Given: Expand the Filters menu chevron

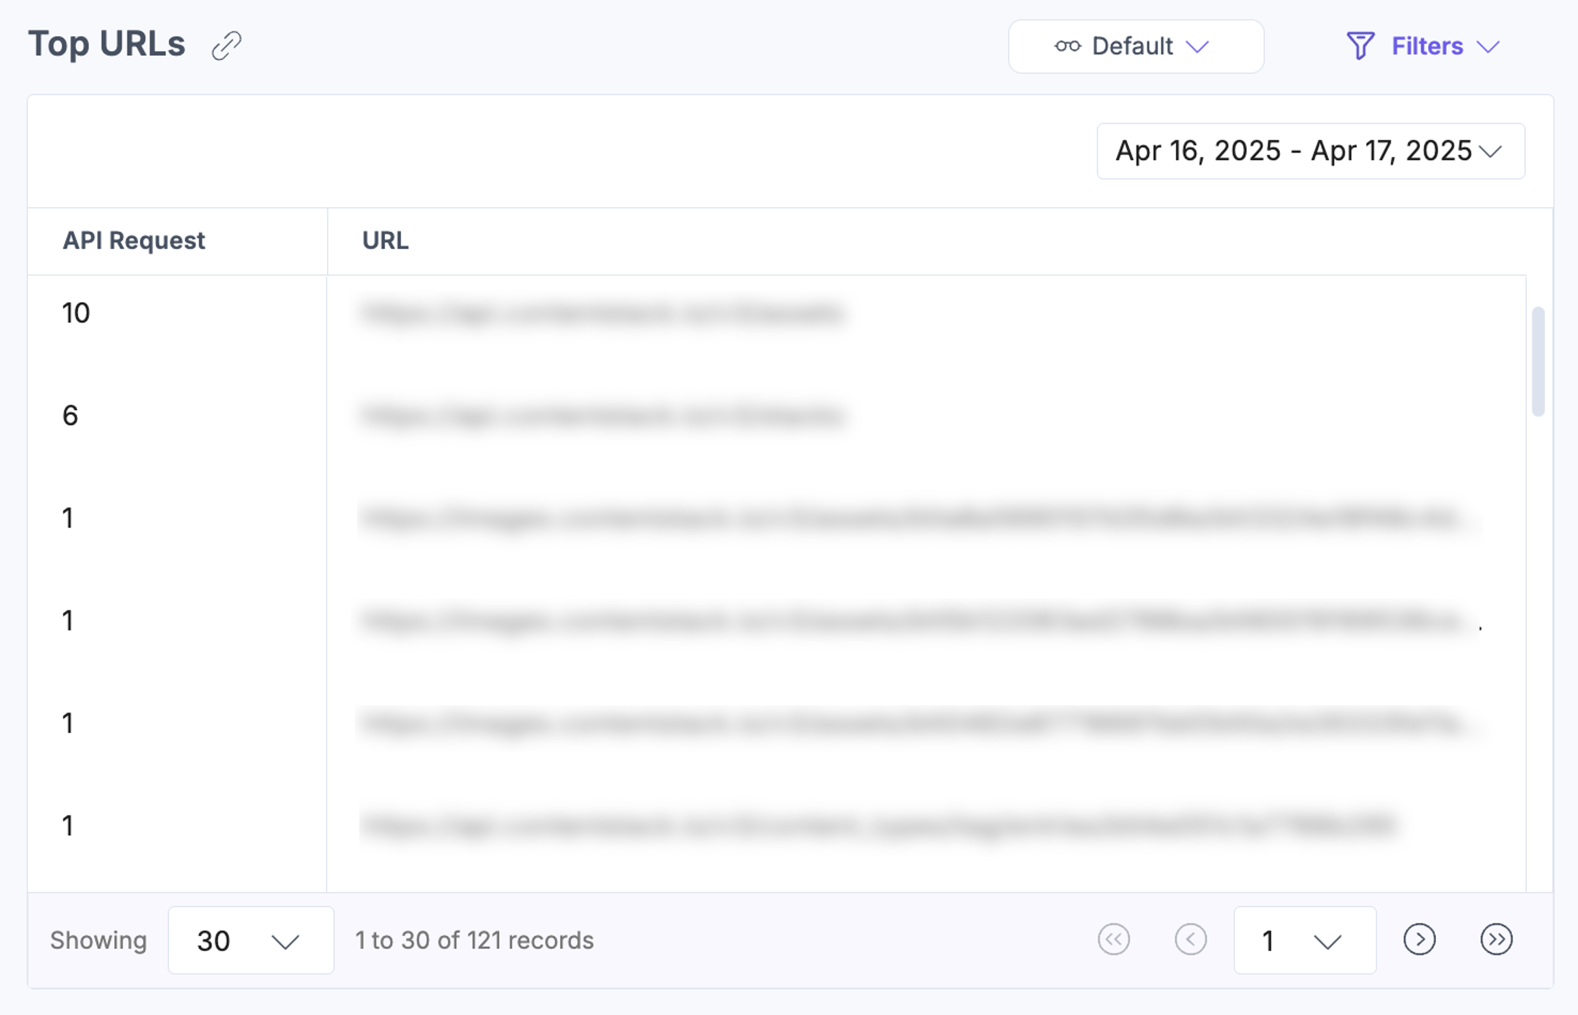Looking at the screenshot, I should point(1488,47).
